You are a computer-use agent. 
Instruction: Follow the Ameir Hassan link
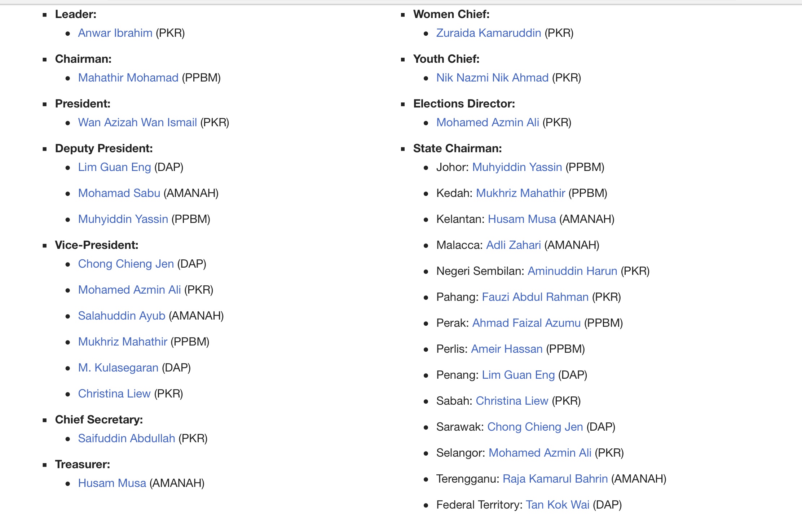(x=507, y=349)
